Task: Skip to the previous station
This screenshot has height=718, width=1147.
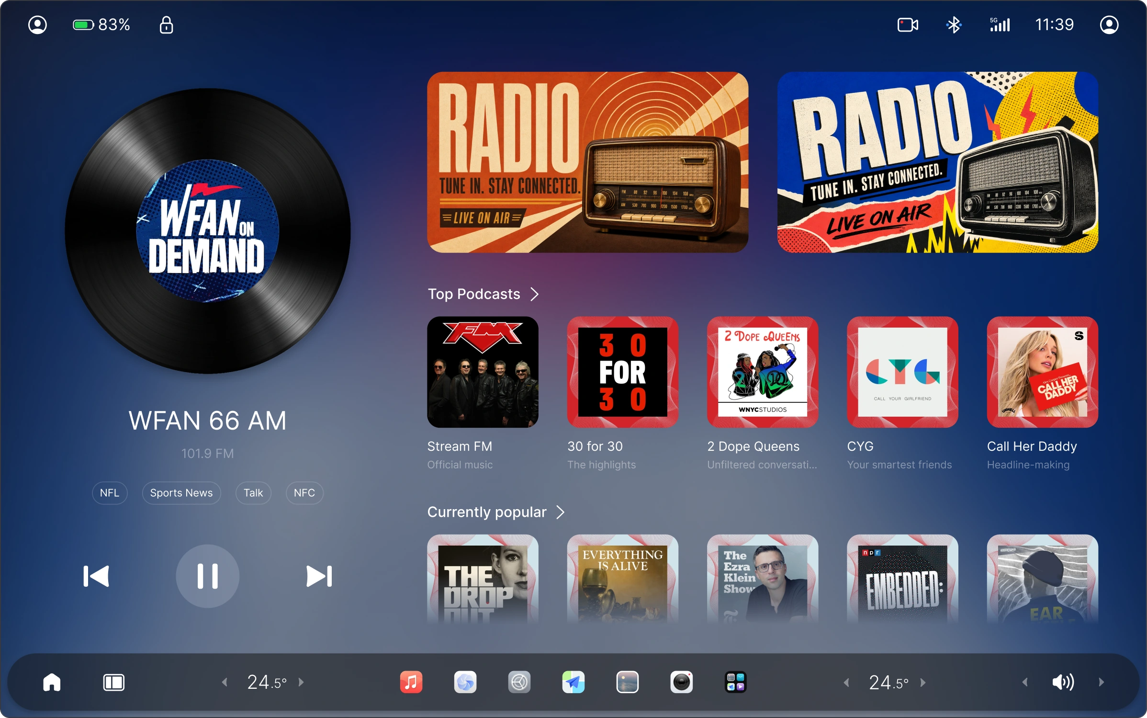Action: pyautogui.click(x=96, y=576)
